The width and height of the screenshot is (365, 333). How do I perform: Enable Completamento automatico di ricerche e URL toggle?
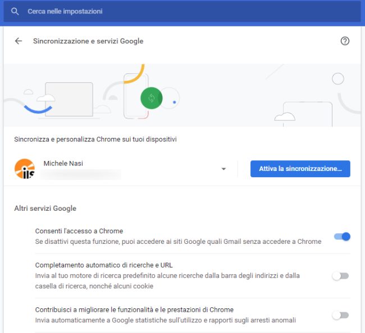(x=340, y=276)
